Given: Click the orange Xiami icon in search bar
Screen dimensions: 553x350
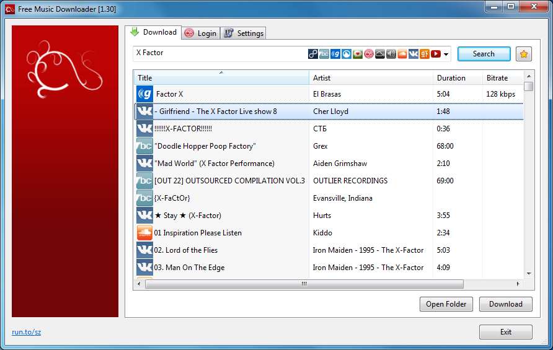Looking at the screenshot, I should pos(425,54).
